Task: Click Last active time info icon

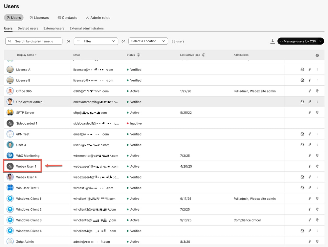Action: click(x=204, y=55)
